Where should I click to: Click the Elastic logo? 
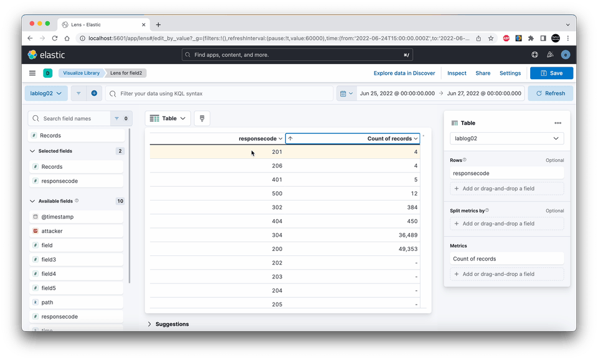pos(46,55)
